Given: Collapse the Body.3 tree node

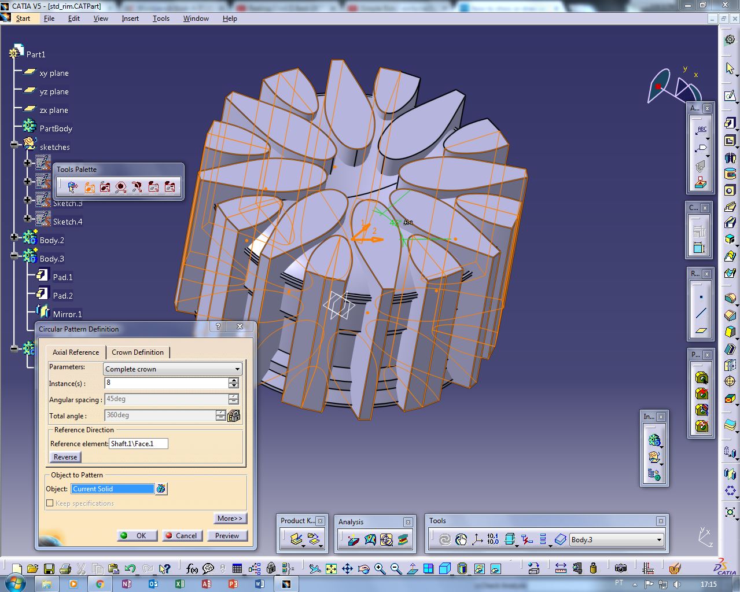Looking at the screenshot, I should [x=14, y=255].
